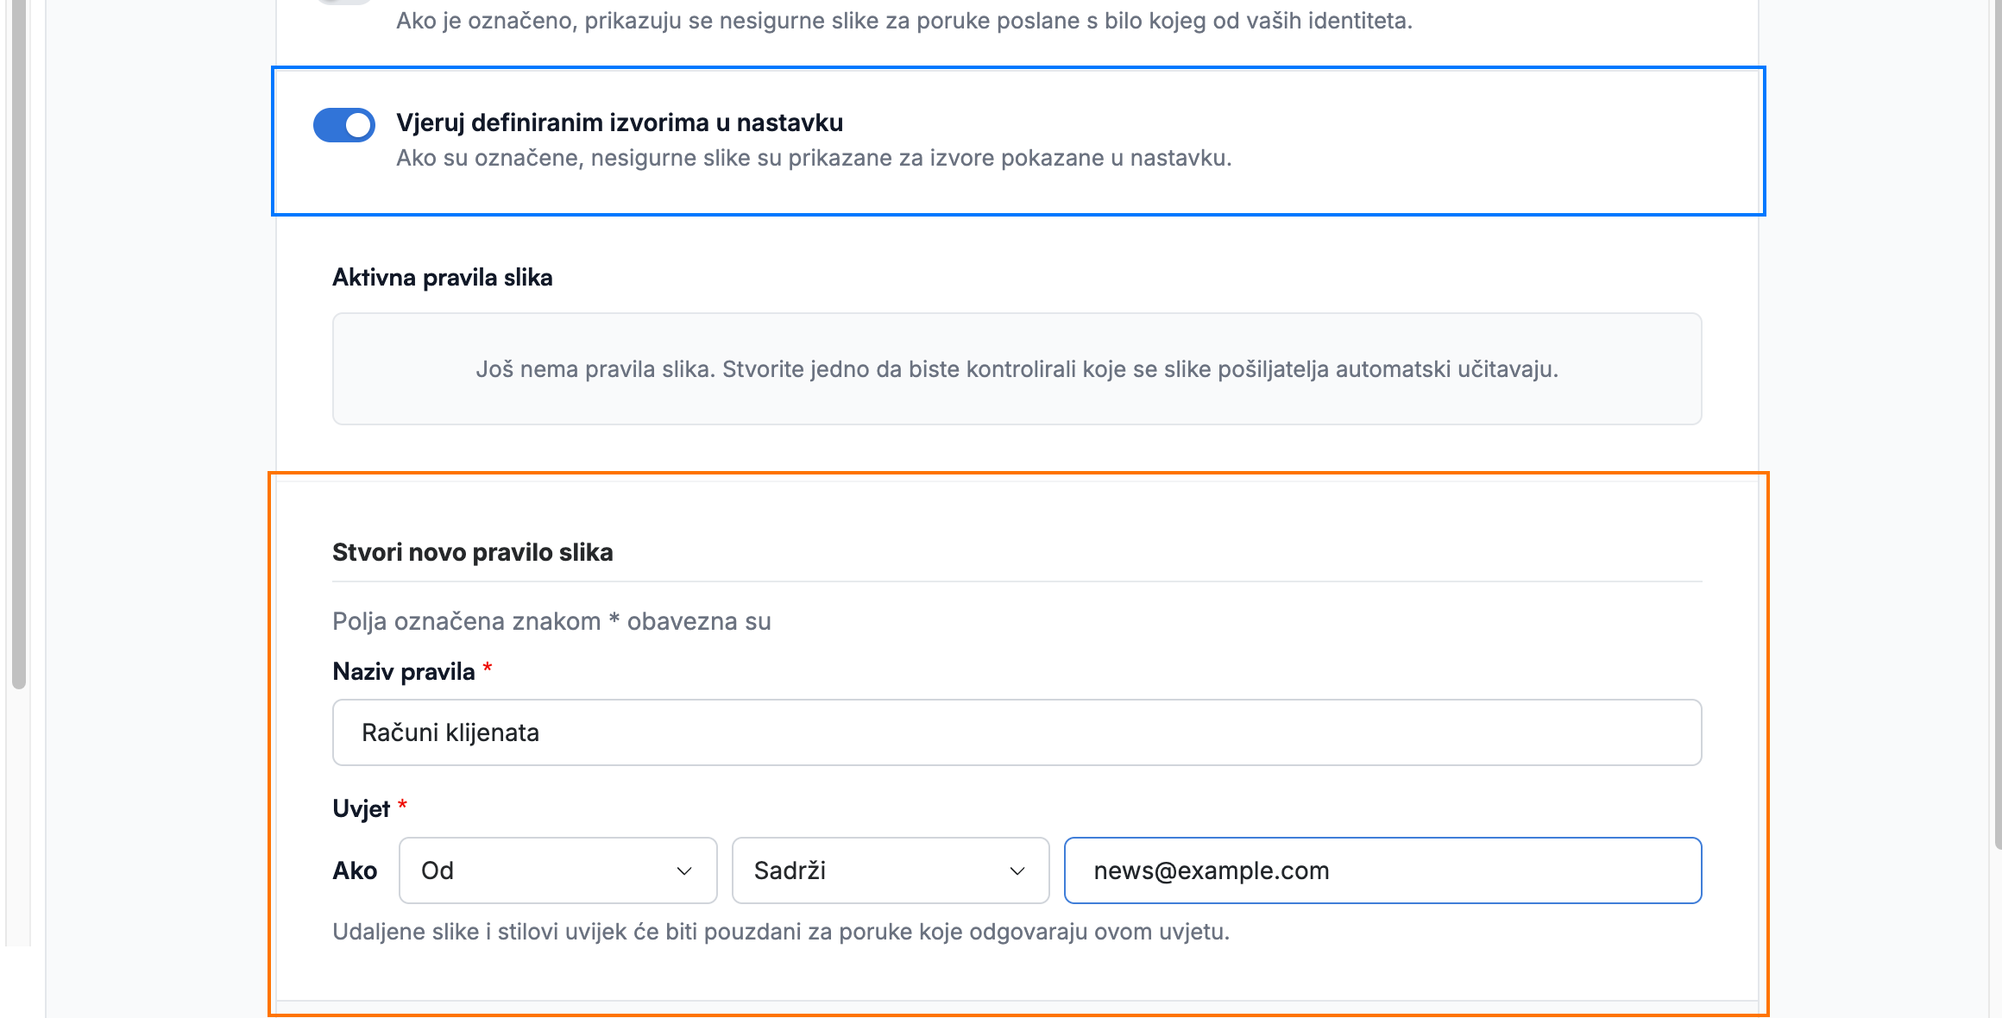Turn off the Vjeruj definiranim izvorima switch

pyautogui.click(x=343, y=125)
